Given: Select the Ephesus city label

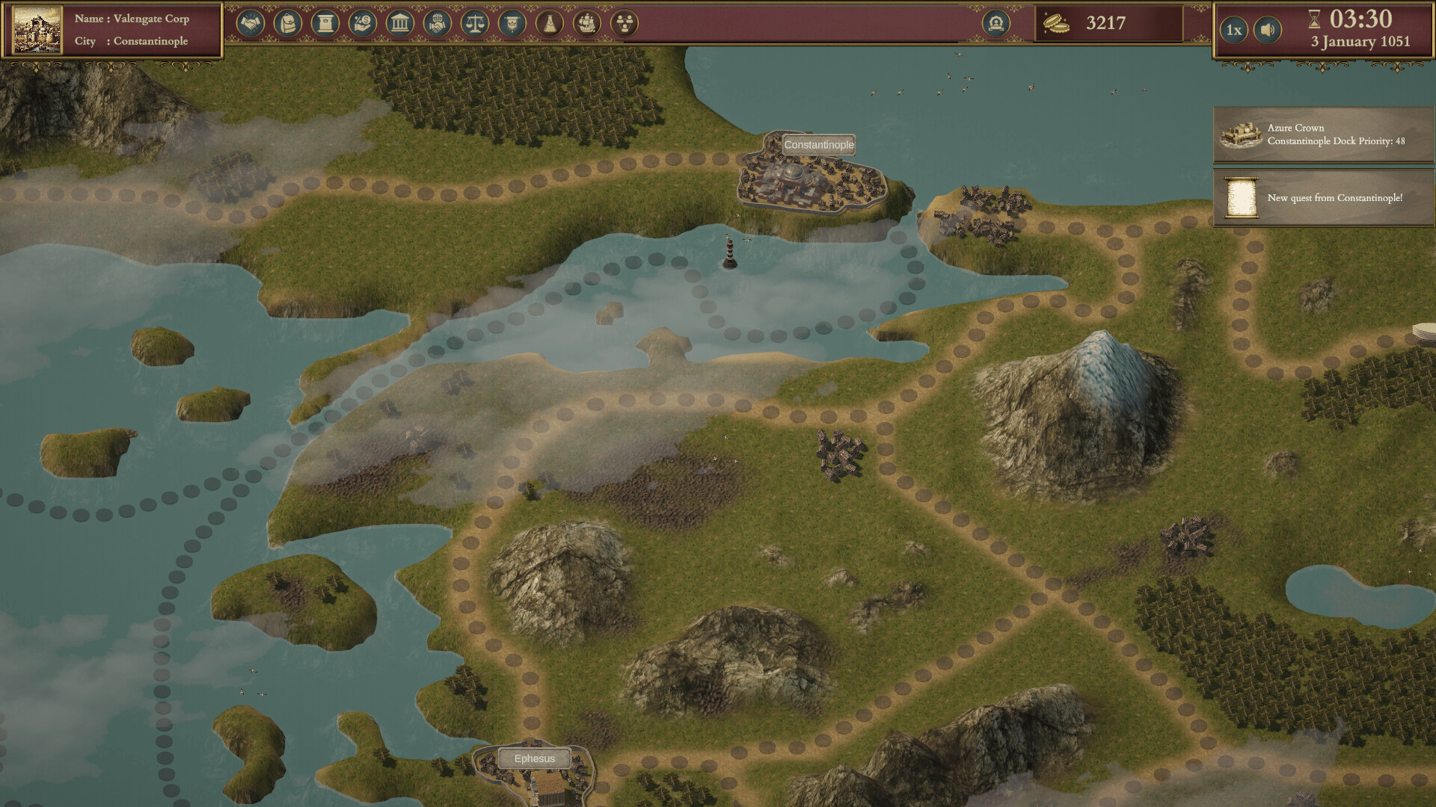Looking at the screenshot, I should pos(534,758).
